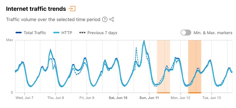236x108 pixels.
Task: Click the share icon next to help
Action: 112,19
